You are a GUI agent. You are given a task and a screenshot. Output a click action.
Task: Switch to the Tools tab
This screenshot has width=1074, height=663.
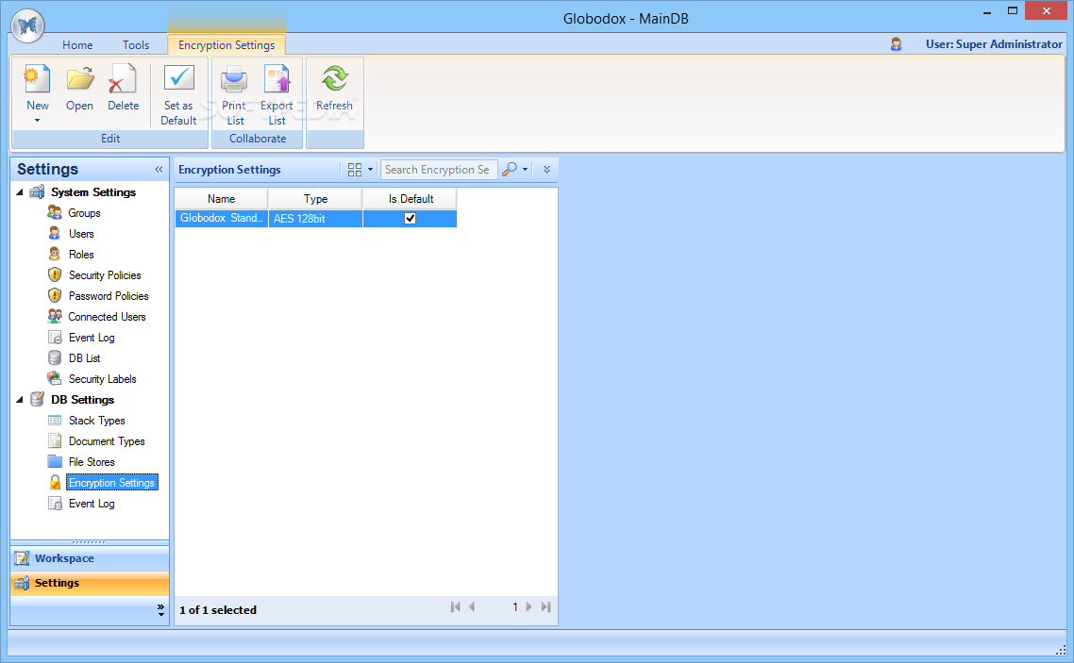(x=136, y=44)
